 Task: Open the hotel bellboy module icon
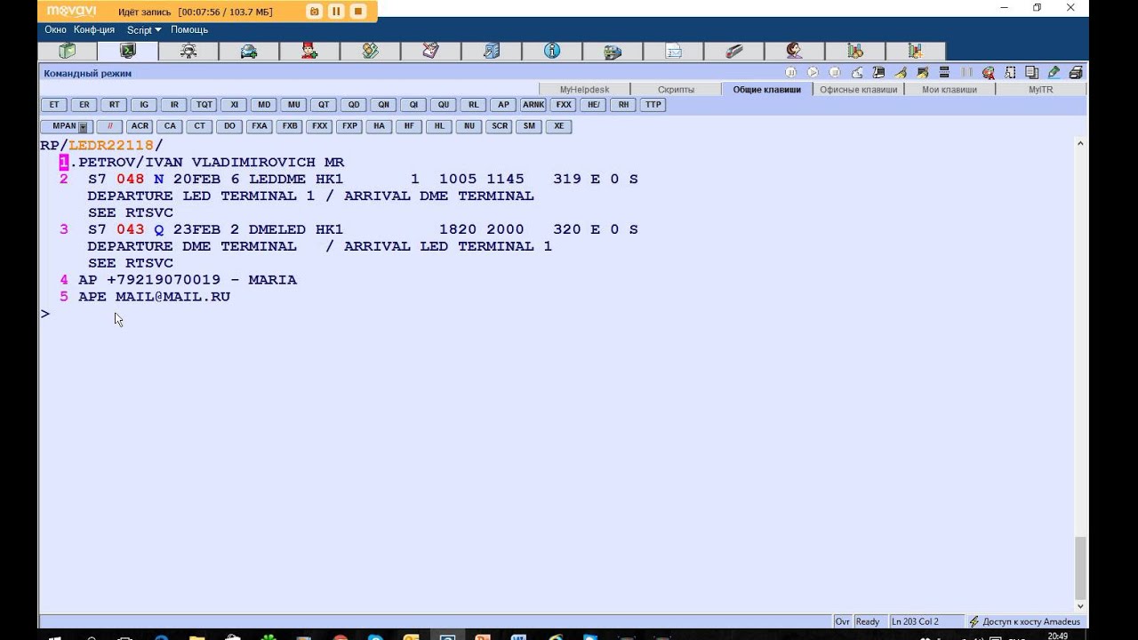tap(309, 51)
